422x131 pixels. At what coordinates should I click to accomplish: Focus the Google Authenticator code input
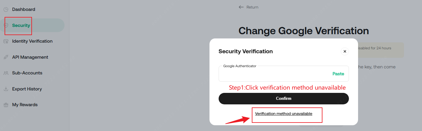coord(274,74)
